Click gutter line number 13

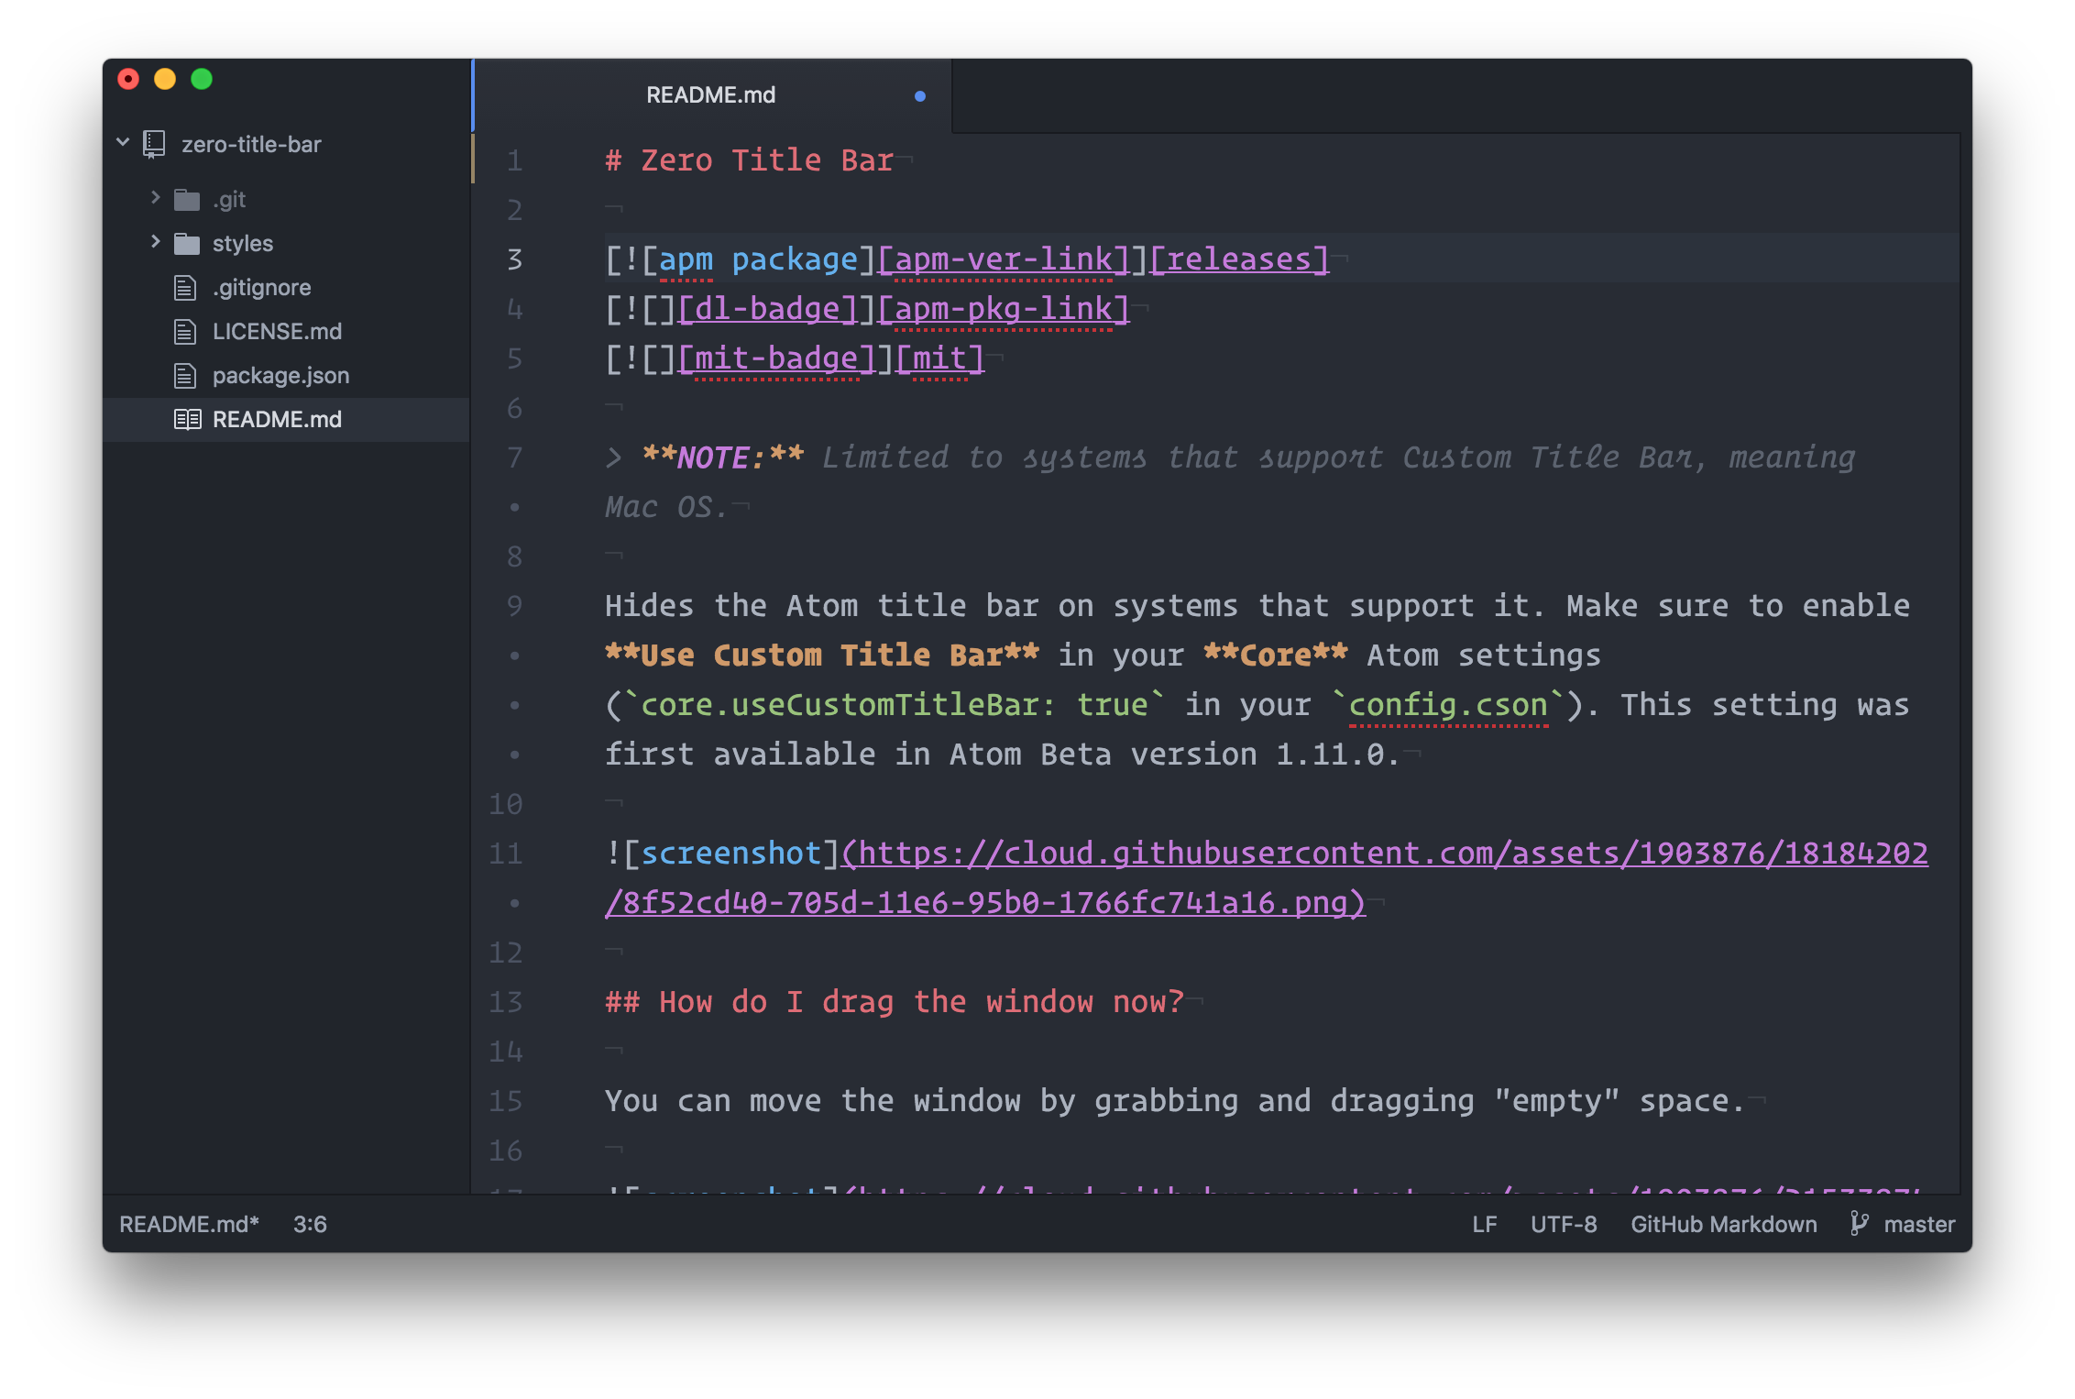pos(506,1002)
